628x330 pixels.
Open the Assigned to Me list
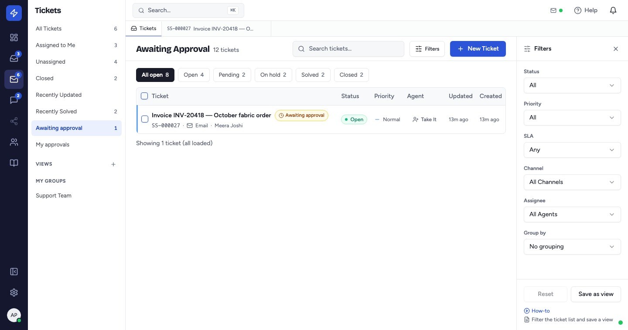tap(76, 45)
